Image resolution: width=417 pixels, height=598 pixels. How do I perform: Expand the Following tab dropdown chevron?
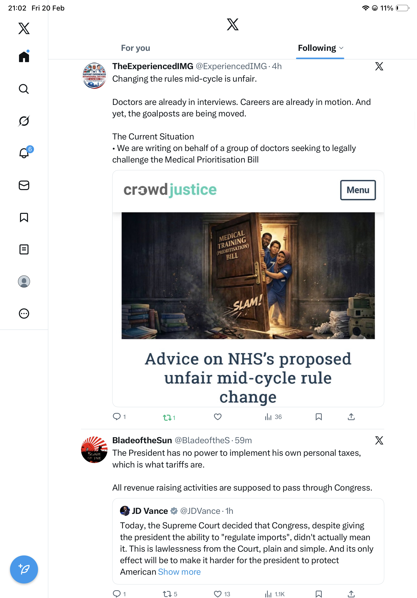tap(341, 48)
